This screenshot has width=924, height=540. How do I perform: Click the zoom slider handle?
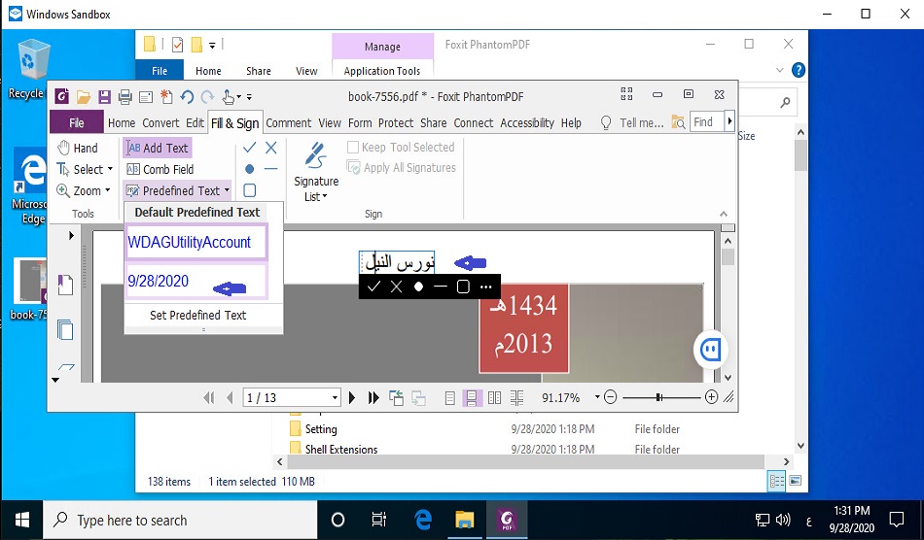pos(659,397)
